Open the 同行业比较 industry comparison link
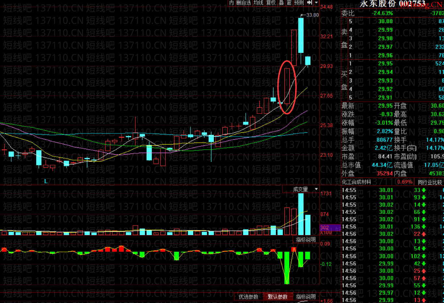 click(x=430, y=182)
